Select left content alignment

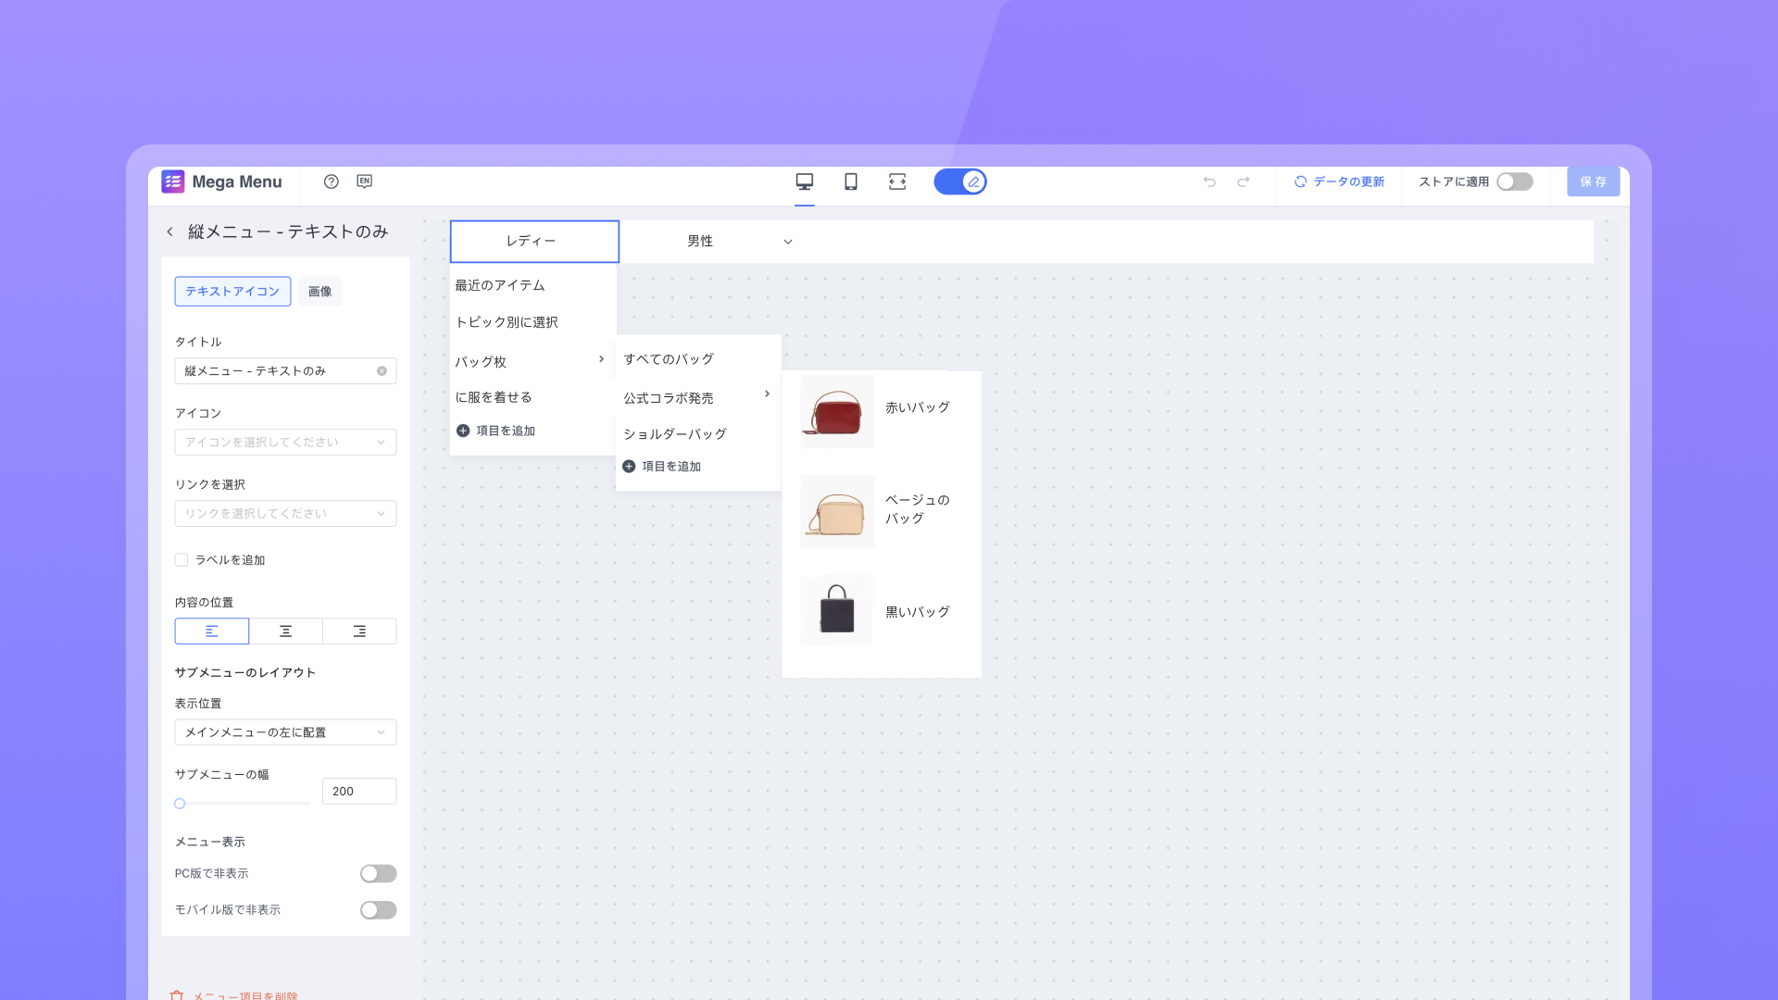[x=212, y=631]
